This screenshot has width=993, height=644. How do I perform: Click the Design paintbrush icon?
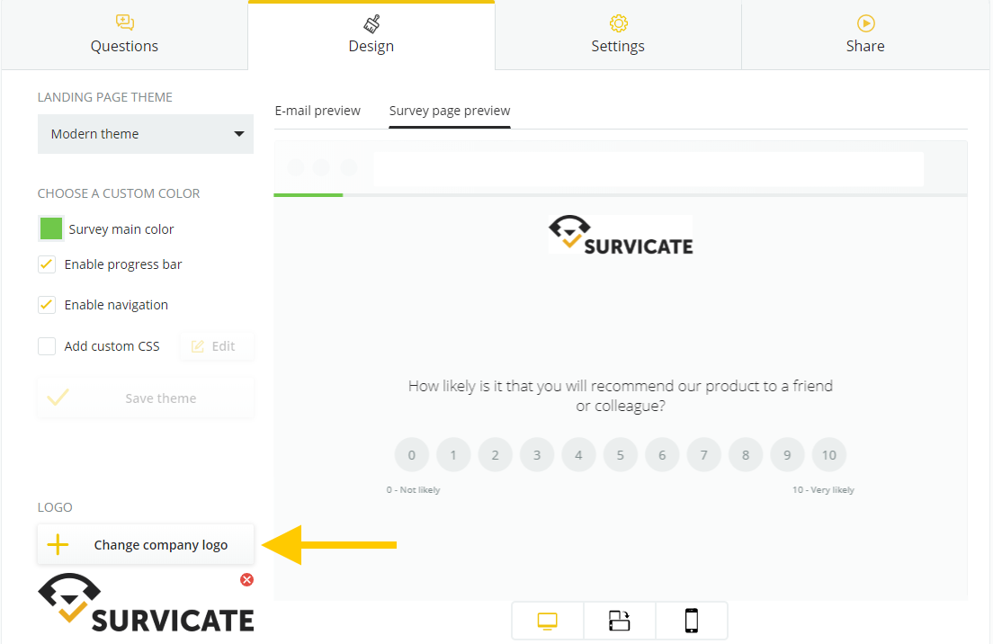[371, 24]
